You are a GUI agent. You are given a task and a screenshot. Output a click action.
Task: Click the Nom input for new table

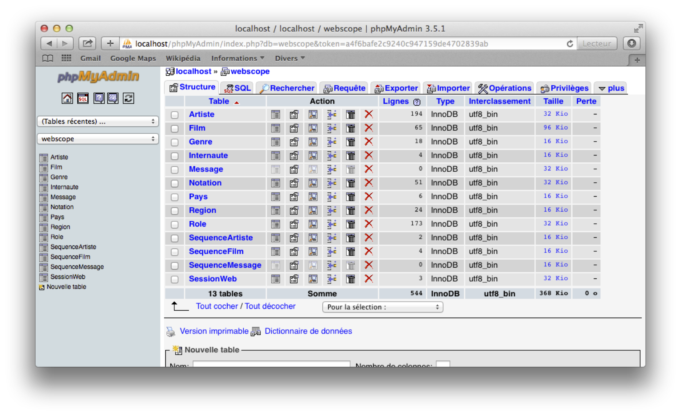tap(271, 364)
